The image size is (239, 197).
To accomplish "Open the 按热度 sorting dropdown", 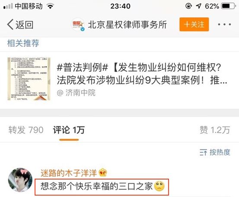I will tap(215, 152).
